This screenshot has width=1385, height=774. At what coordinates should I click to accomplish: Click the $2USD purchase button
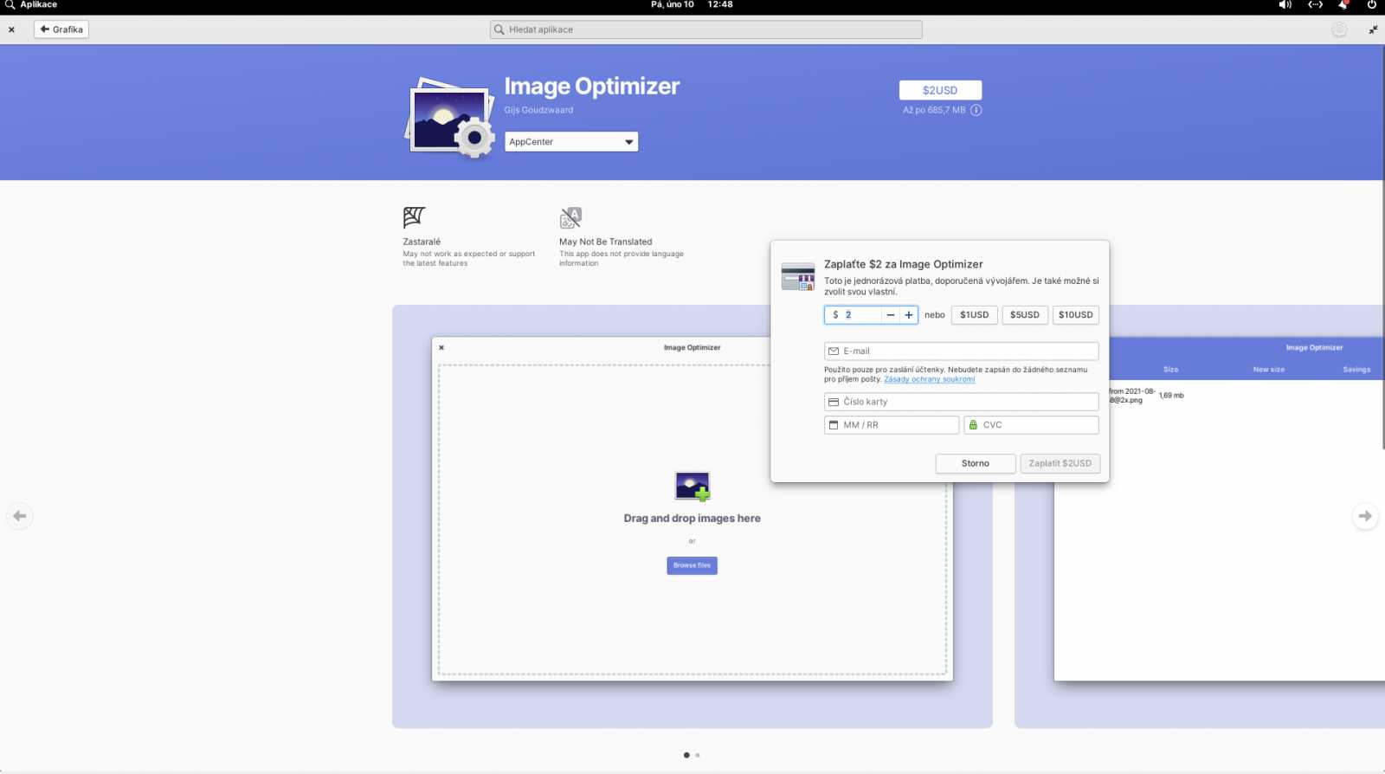tap(940, 90)
